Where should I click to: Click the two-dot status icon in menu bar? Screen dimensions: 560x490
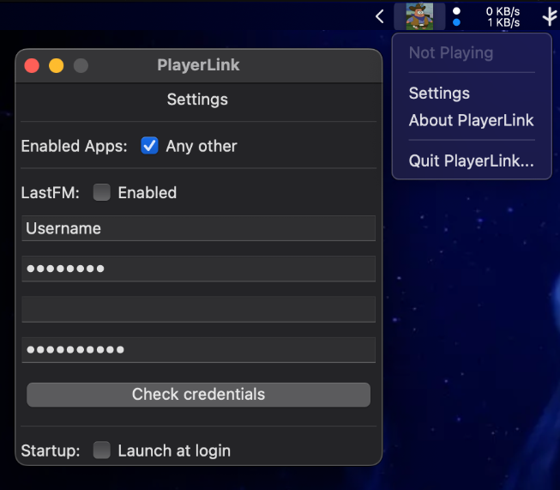[x=456, y=17]
